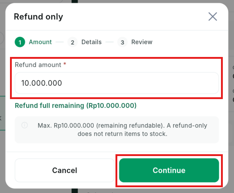Close the Refund only dialog
This screenshot has width=234, height=193.
[213, 16]
